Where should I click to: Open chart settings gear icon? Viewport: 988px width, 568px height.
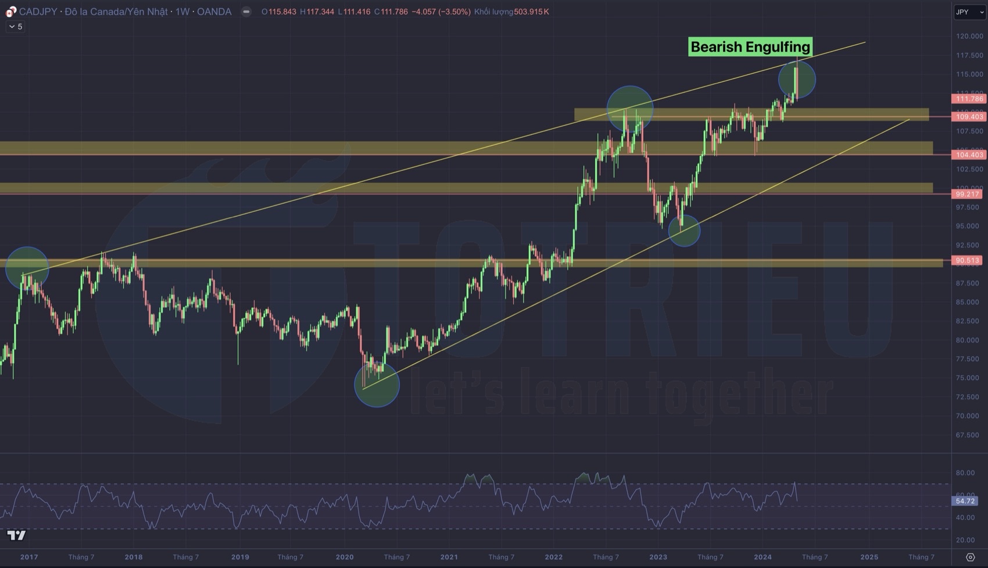click(970, 557)
